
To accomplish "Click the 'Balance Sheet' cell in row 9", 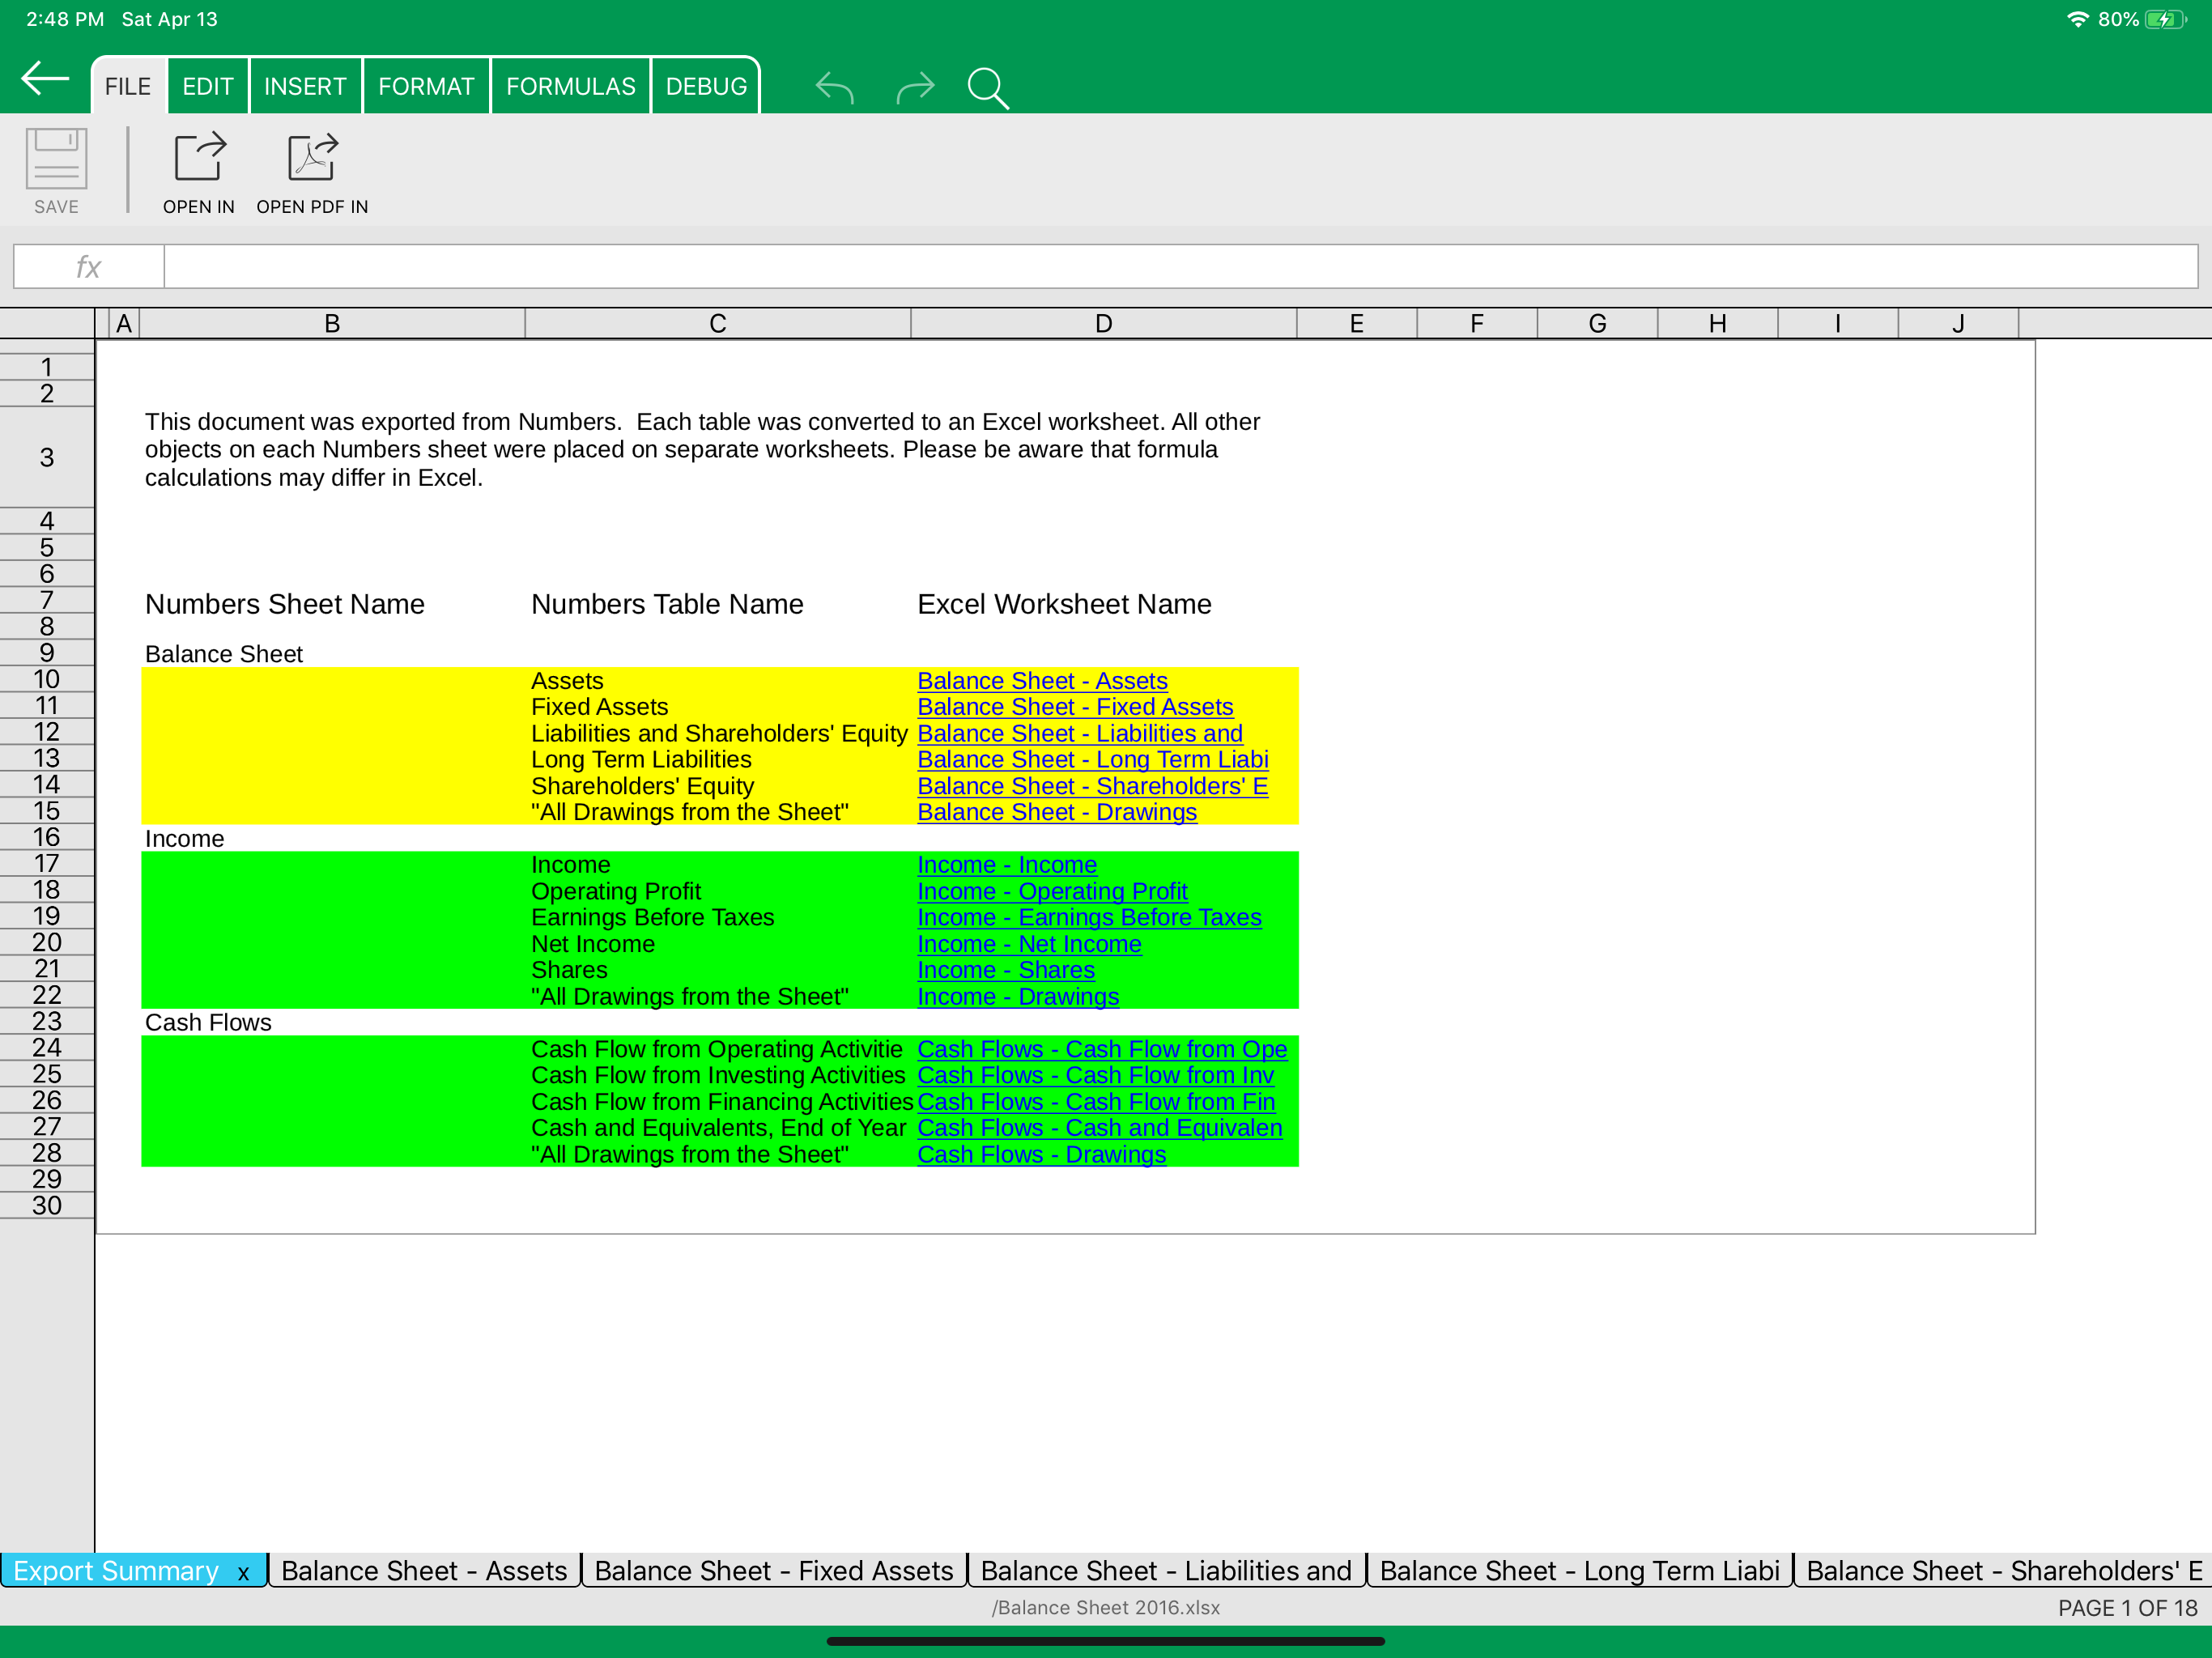I will click(x=224, y=654).
